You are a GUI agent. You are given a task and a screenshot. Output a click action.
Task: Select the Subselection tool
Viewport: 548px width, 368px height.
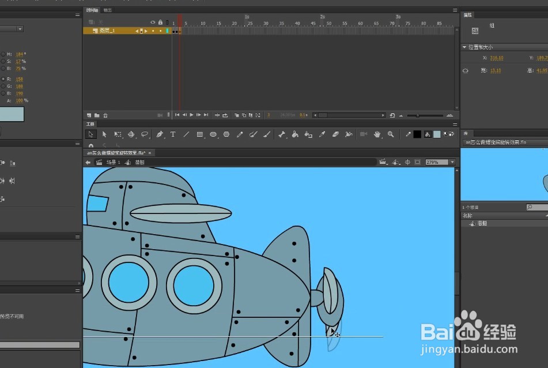(x=104, y=134)
